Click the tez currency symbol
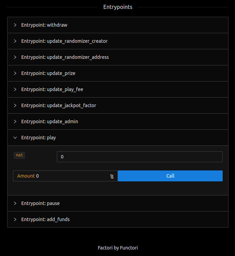Viewport: 235px width, 256px height. pyautogui.click(x=112, y=176)
